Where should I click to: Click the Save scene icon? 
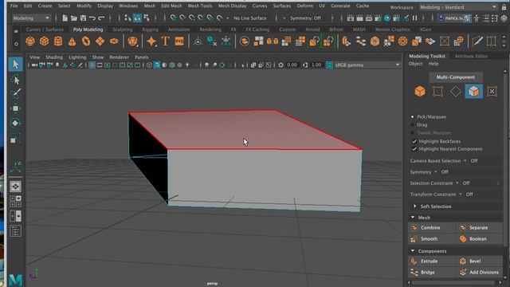pos(83,18)
